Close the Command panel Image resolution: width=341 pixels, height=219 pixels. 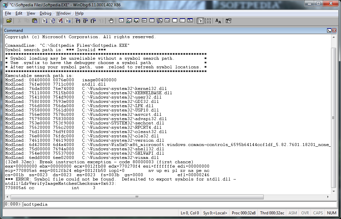[334, 31]
